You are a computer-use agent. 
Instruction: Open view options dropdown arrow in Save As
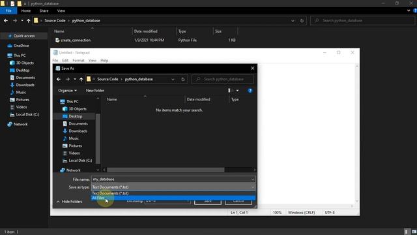coord(237,90)
